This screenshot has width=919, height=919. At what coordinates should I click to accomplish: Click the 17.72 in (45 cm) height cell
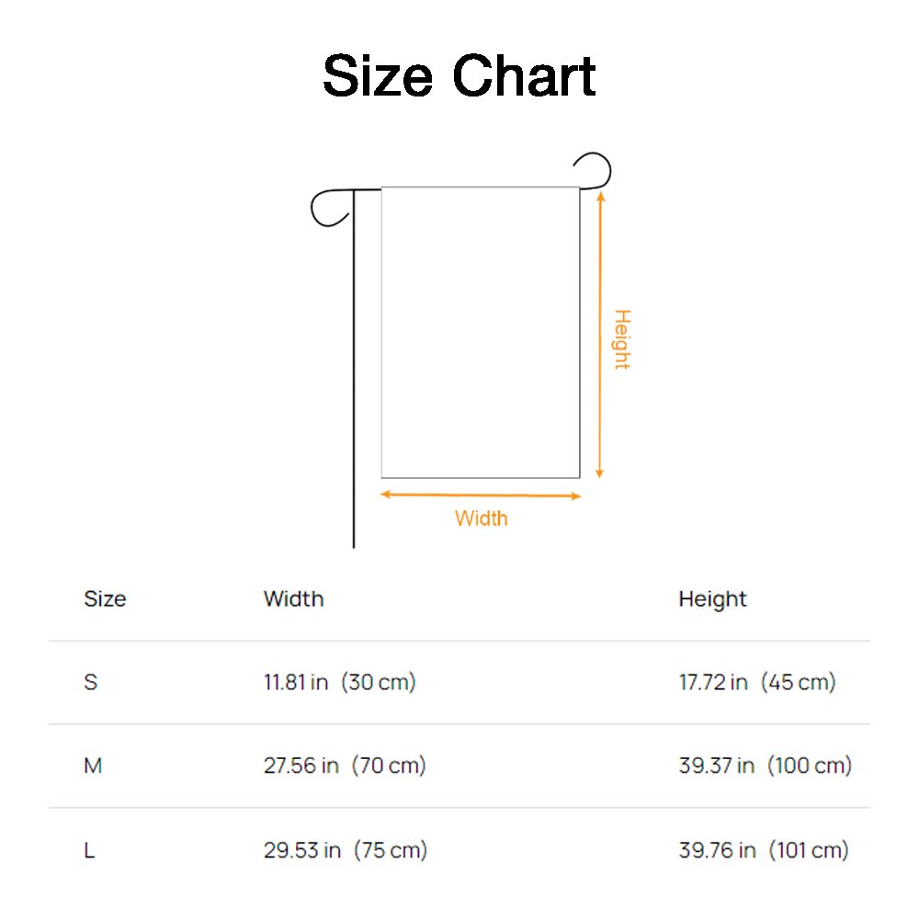click(x=756, y=683)
